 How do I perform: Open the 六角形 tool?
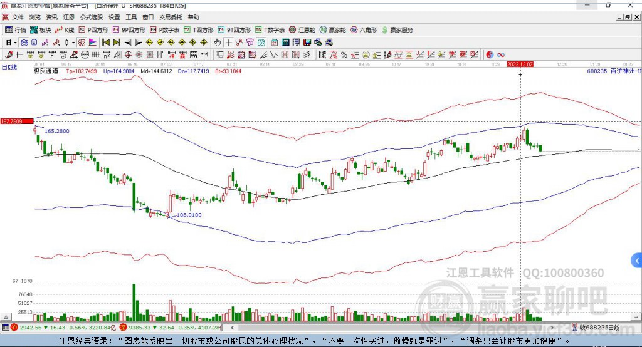click(364, 30)
